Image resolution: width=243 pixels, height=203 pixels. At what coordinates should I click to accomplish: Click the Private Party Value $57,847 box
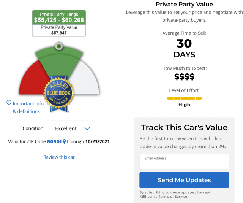point(59,30)
